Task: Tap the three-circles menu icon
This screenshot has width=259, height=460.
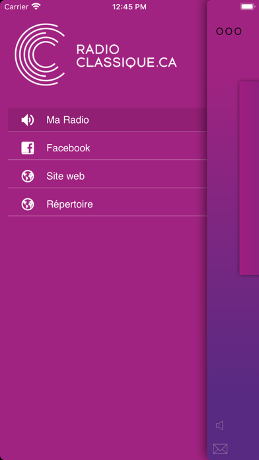Action: click(229, 31)
